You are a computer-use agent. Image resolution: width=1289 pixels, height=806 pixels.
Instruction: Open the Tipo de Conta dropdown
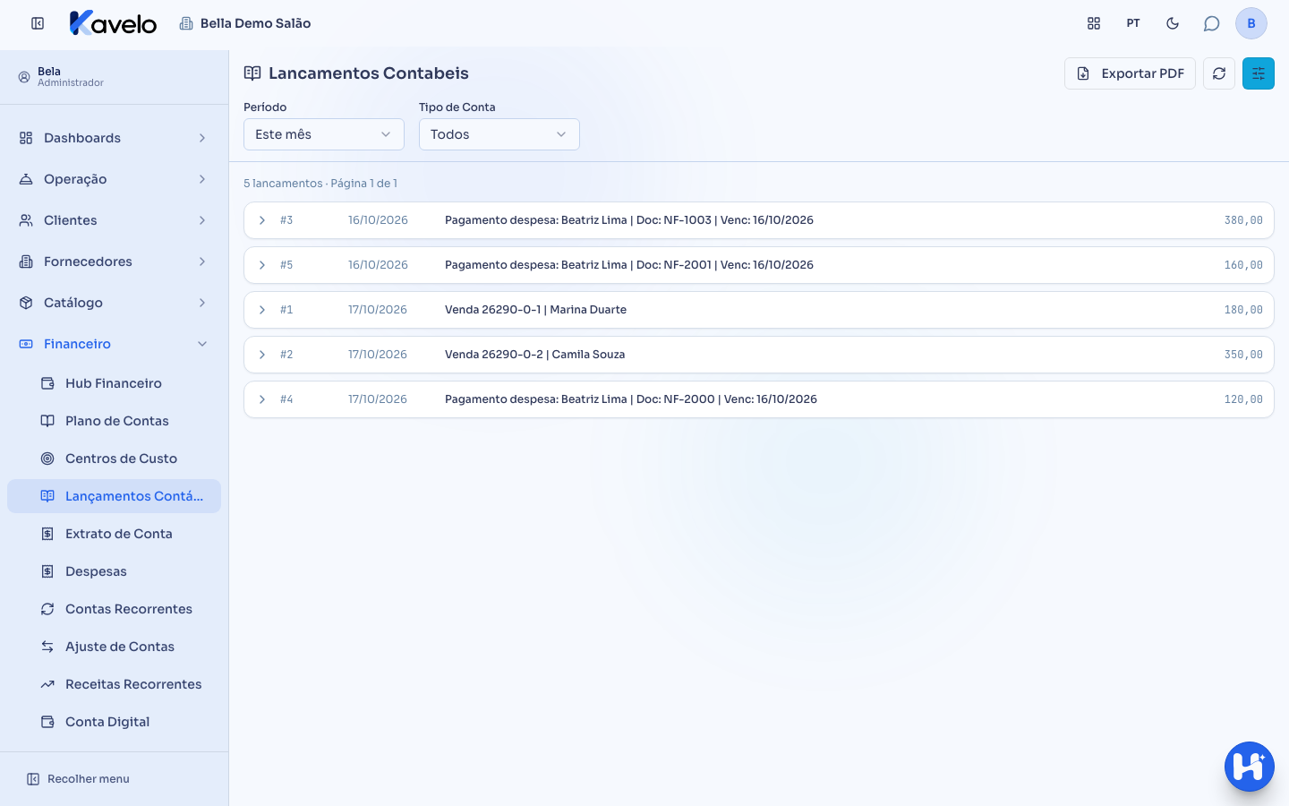499,134
